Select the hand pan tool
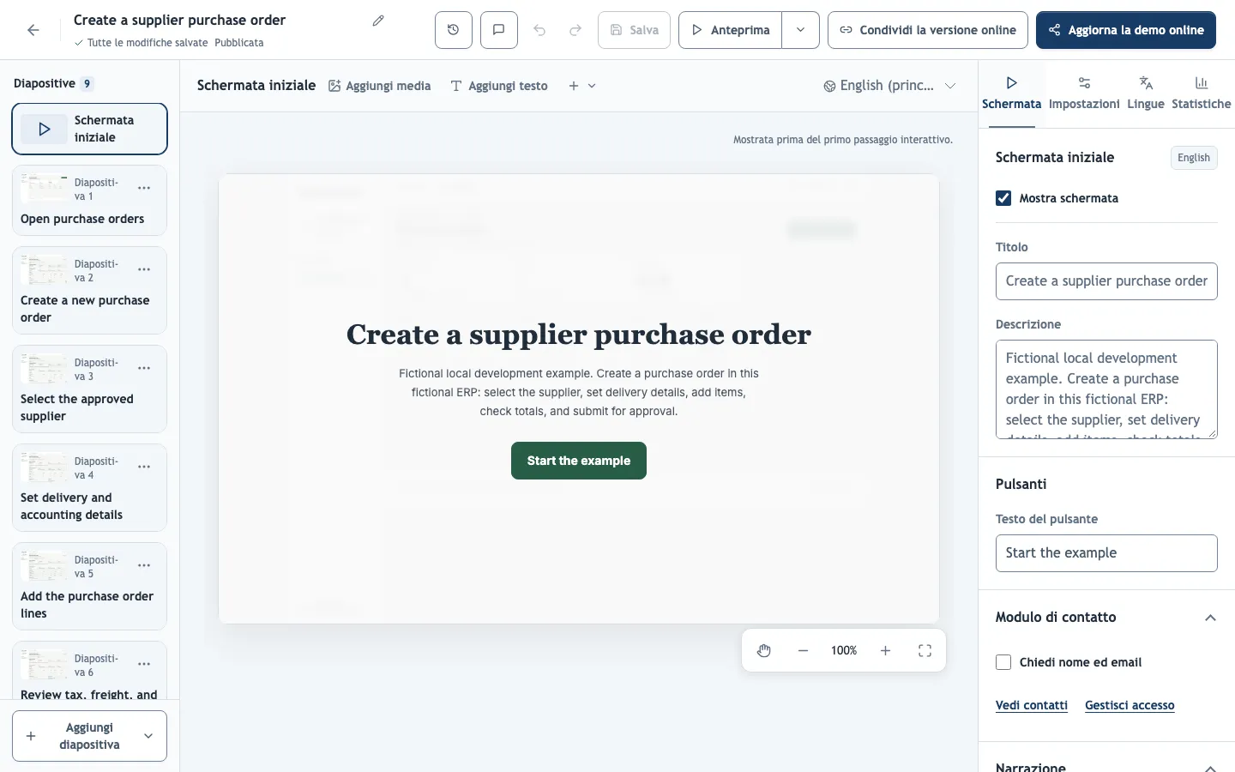 pyautogui.click(x=764, y=650)
